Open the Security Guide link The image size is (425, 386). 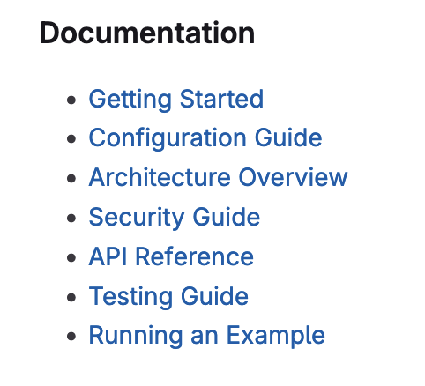pos(175,218)
